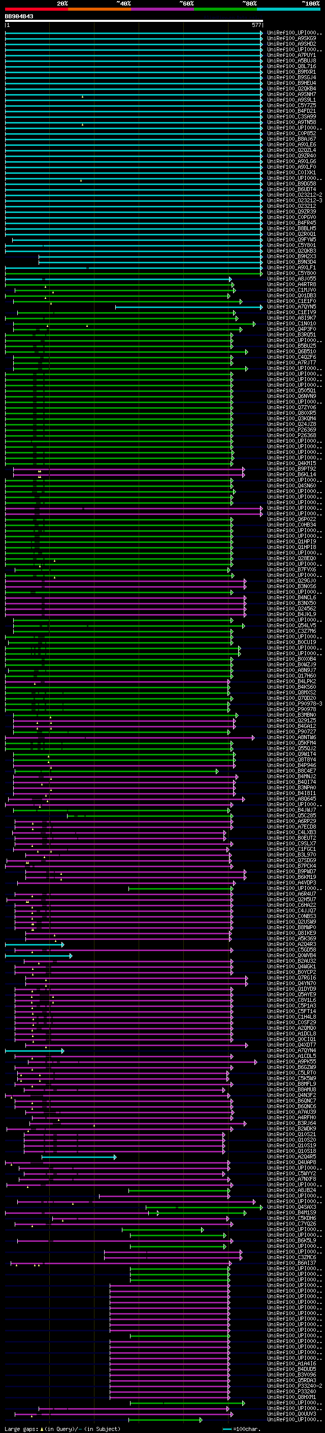This screenshot has height=1433, width=325.
Task: Select the UniRef100_Q0WVB4 label
Action: pyautogui.click(x=291, y=955)
